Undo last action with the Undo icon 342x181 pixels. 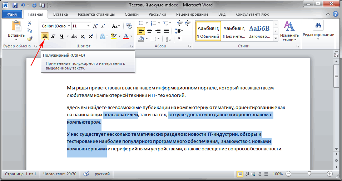coord(23,5)
